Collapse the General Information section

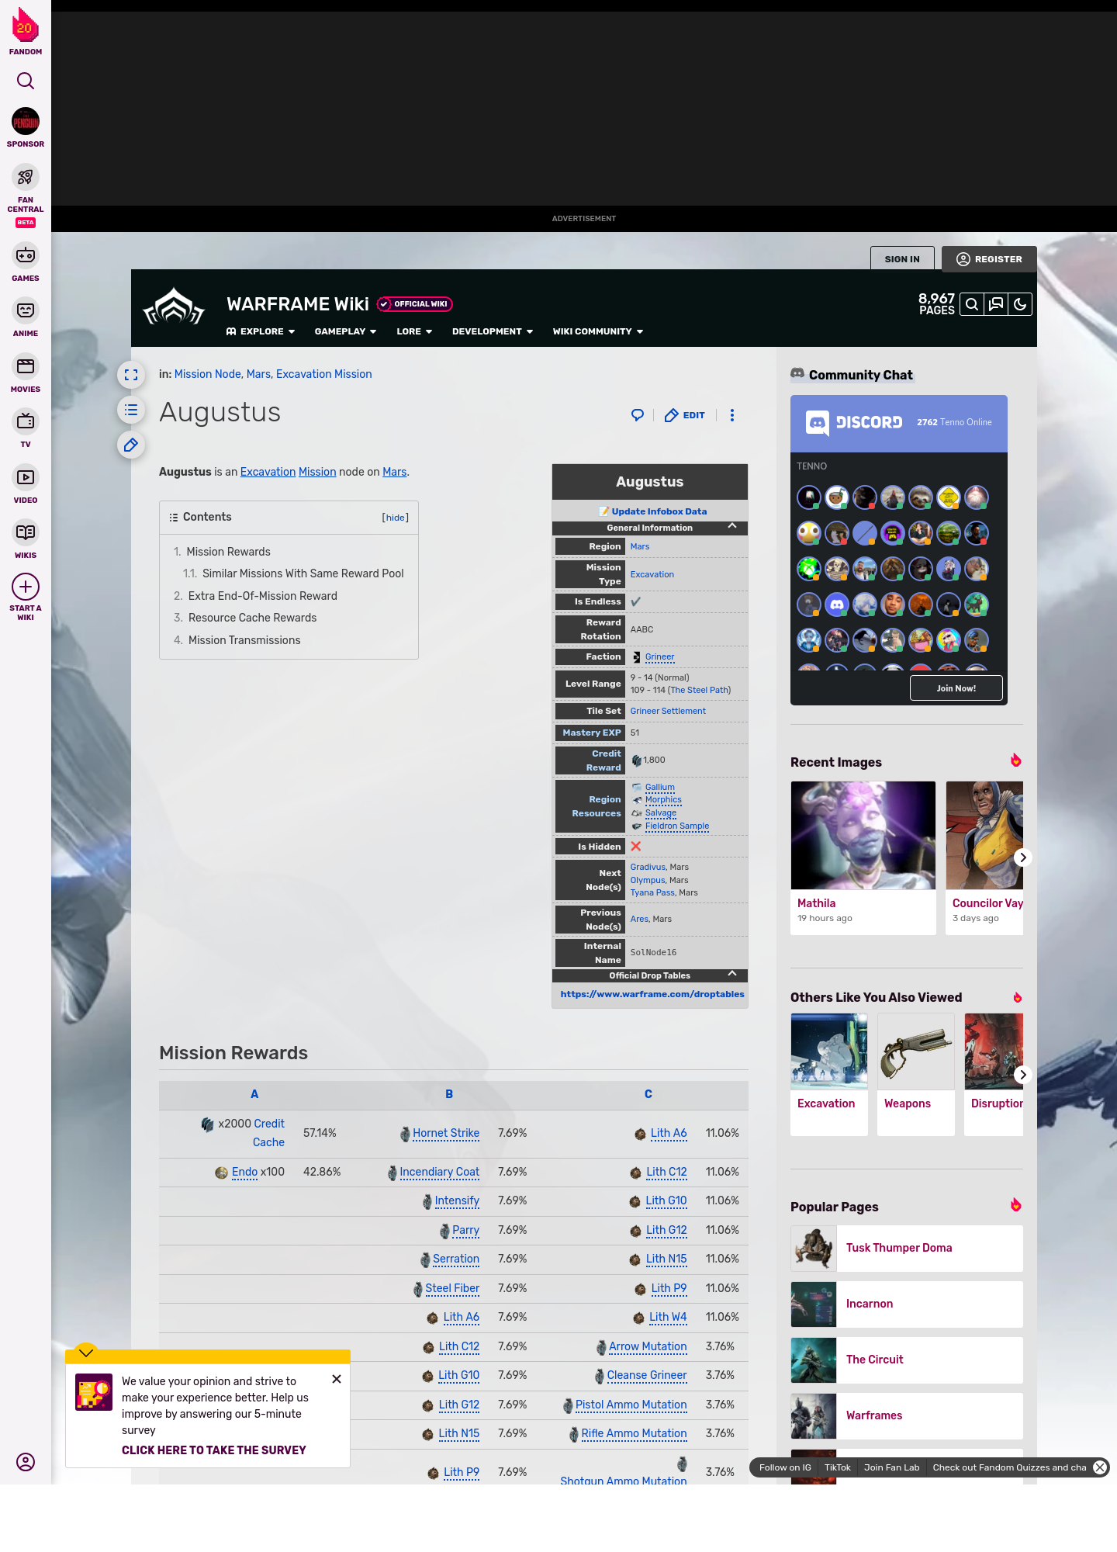[732, 526]
